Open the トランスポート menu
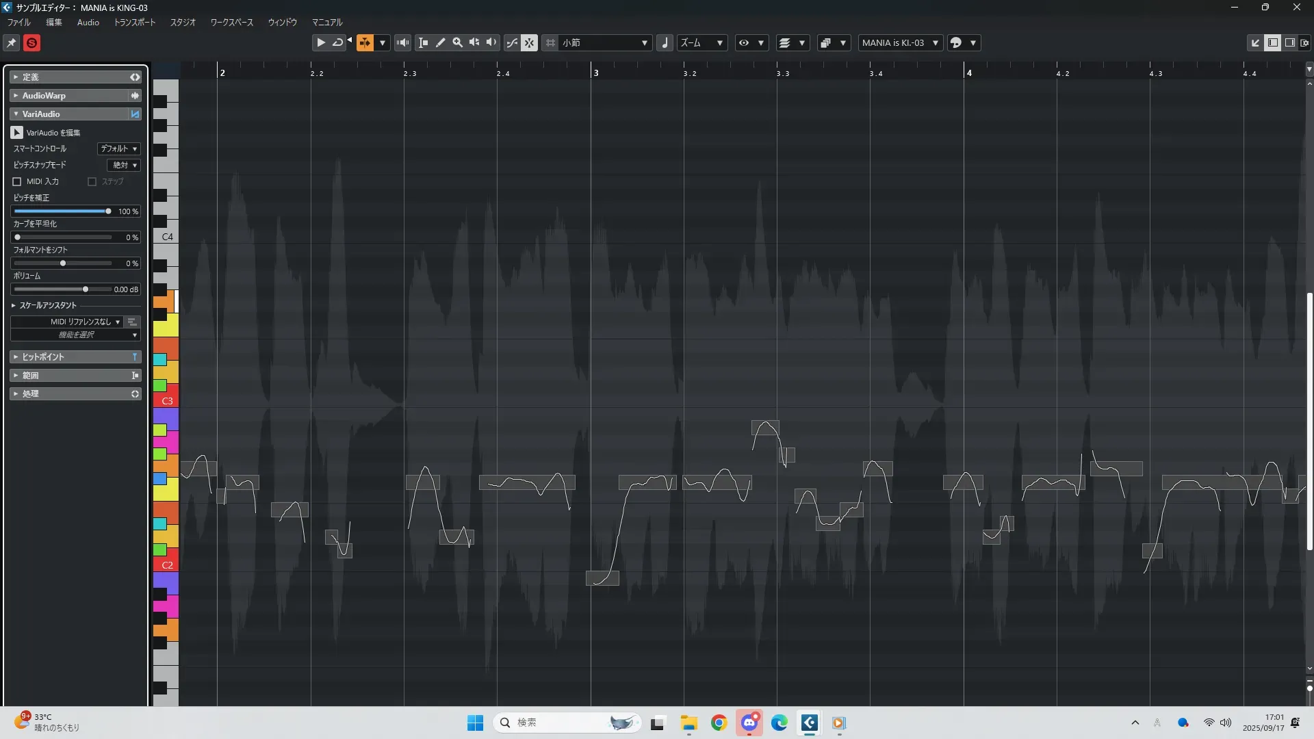 point(135,23)
